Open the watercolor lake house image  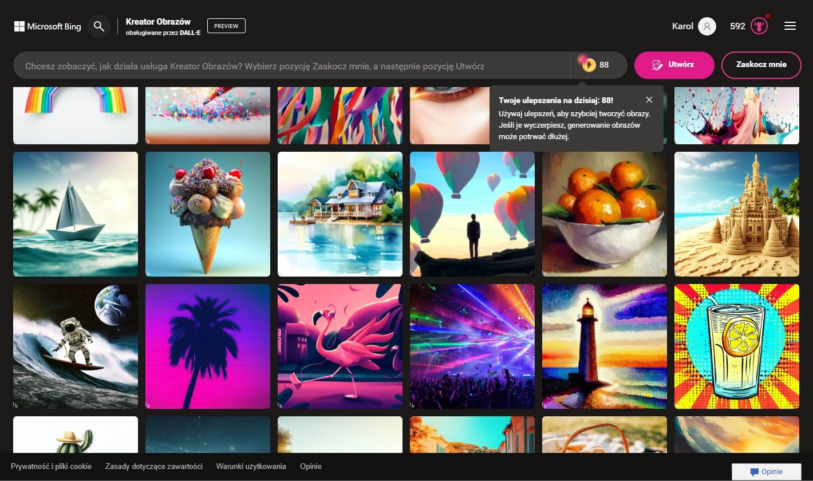(340, 214)
